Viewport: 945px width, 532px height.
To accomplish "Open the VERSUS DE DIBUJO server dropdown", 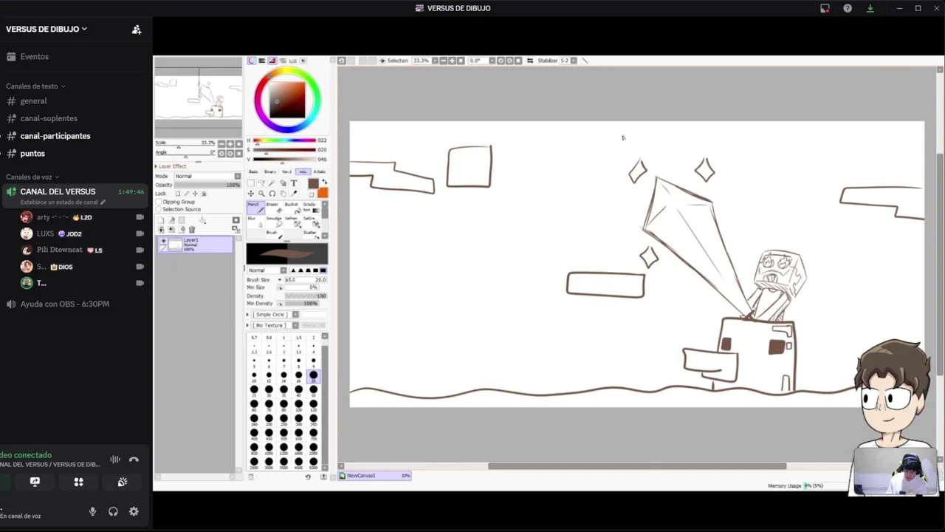I will pos(47,29).
